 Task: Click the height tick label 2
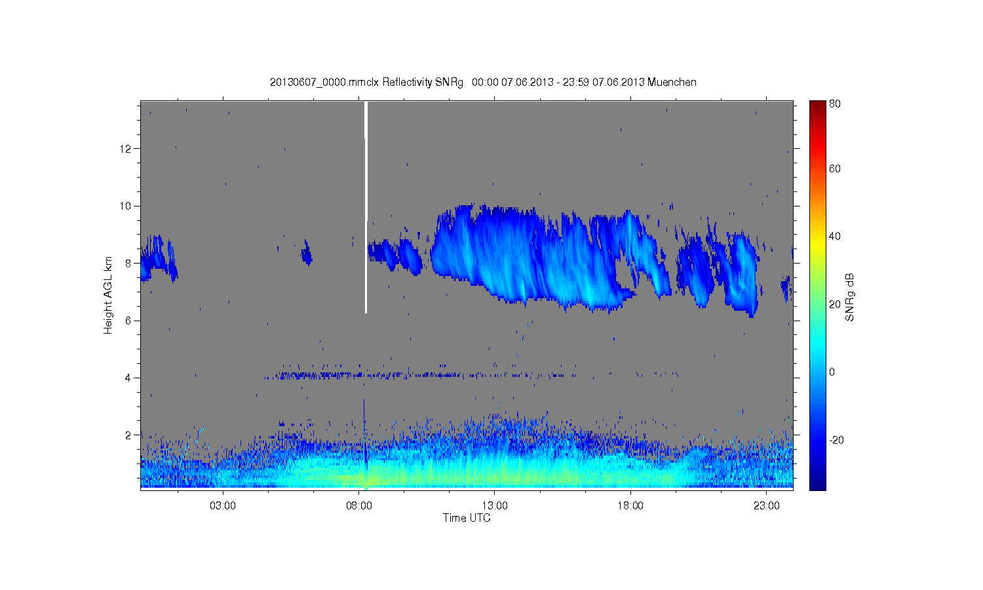click(129, 435)
